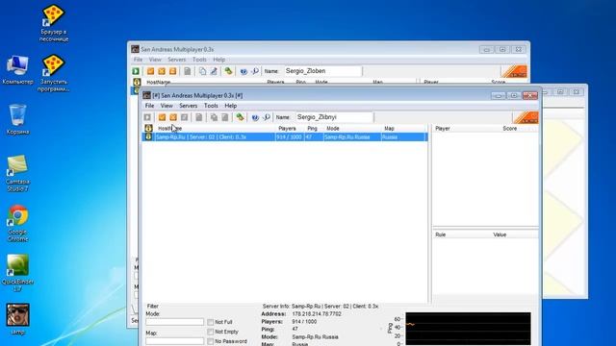Click the black ping graph
This screenshot has width=616, height=346.
point(468,329)
